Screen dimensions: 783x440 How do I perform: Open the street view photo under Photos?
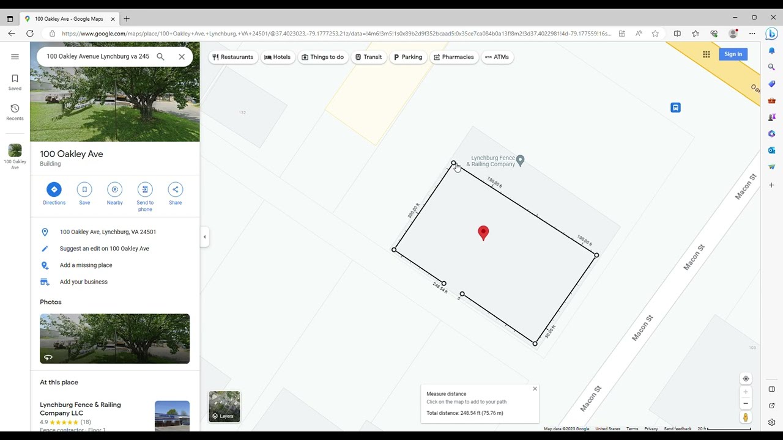click(x=115, y=339)
